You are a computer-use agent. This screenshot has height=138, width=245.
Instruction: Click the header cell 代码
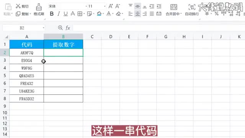coord(27,44)
